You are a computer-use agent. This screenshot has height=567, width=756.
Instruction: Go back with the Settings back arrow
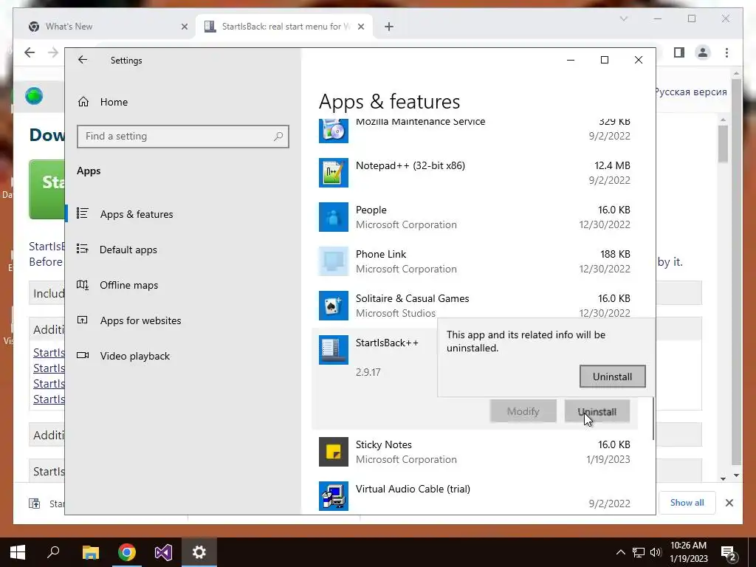point(83,60)
